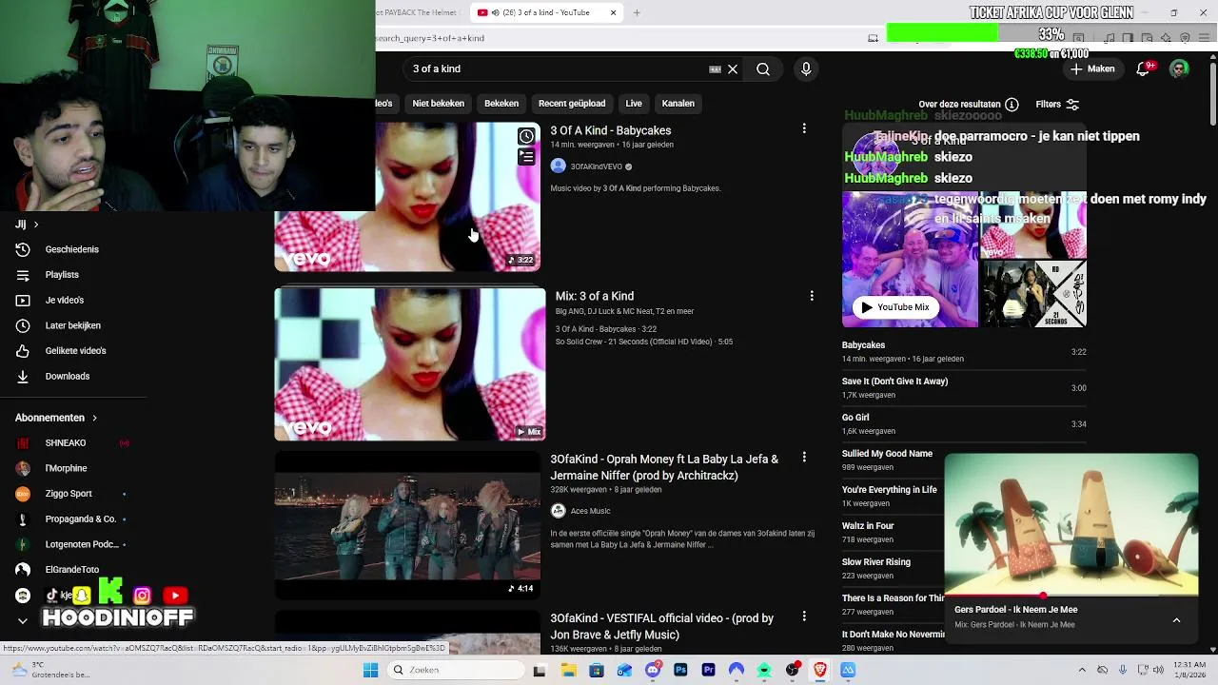Open the 'Mix: 3 of a Kind' thumbnail

[410, 364]
